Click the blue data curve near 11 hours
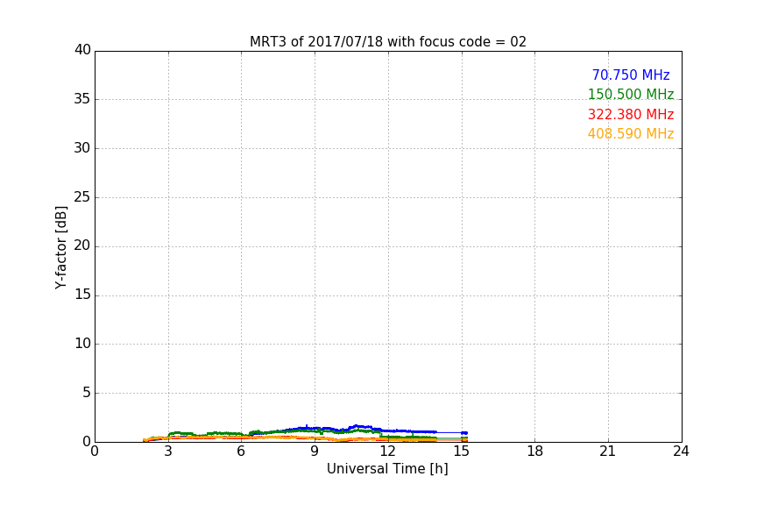Viewport: 757px width, 505px height. point(364,427)
